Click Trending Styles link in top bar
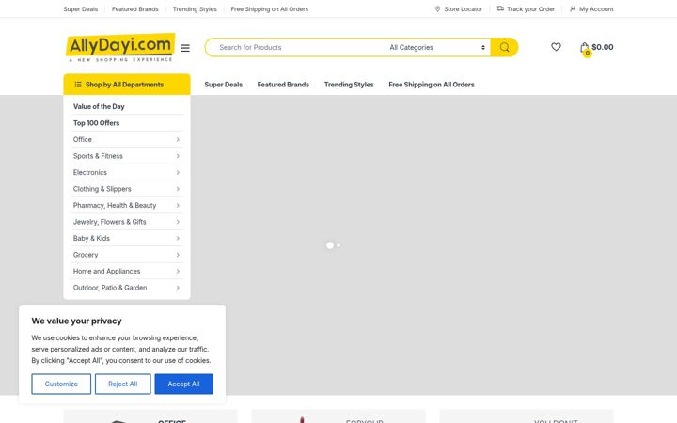Viewport: 677px width, 423px height. (x=195, y=9)
